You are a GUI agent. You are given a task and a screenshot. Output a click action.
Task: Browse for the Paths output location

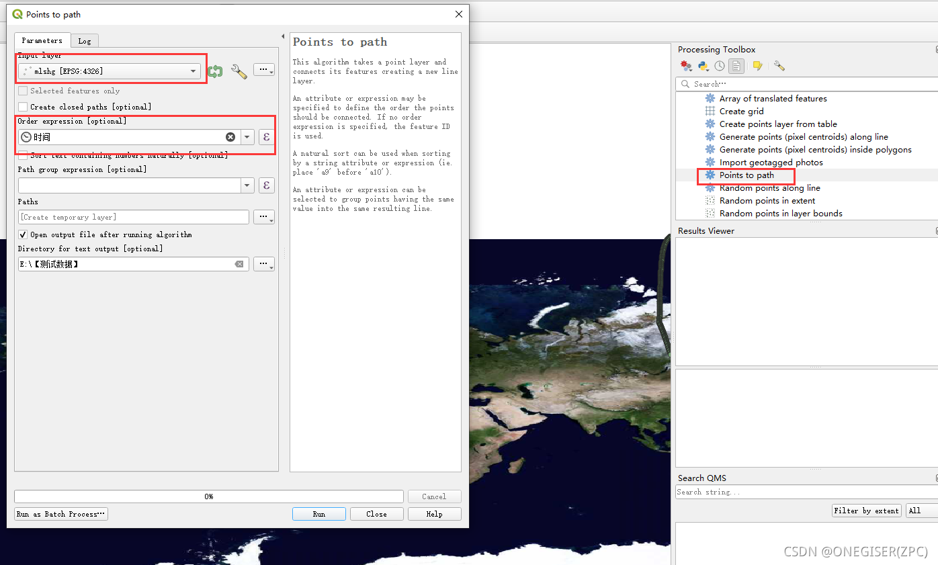click(x=264, y=217)
